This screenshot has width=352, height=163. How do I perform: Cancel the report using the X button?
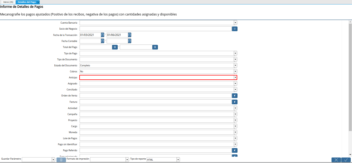[x=336, y=160]
